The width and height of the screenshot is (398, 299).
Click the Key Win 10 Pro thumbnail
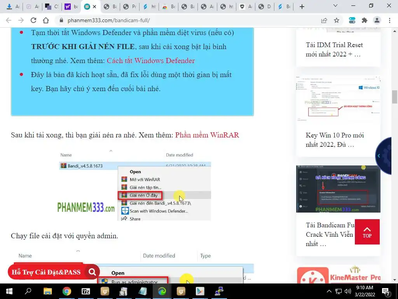(x=338, y=98)
